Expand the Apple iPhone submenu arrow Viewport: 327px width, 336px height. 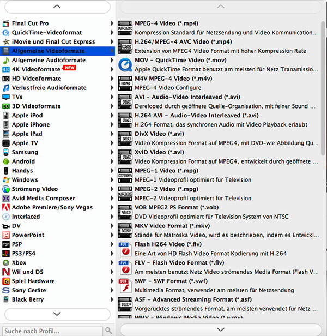pyautogui.click(x=112, y=125)
